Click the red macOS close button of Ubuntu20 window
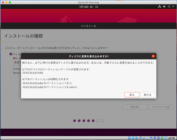Viewport: 177px width, 140px height. point(3,2)
